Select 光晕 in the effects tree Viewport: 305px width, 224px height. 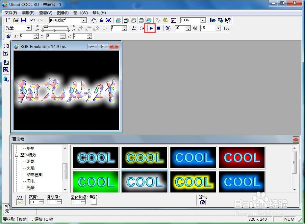[x=31, y=188]
